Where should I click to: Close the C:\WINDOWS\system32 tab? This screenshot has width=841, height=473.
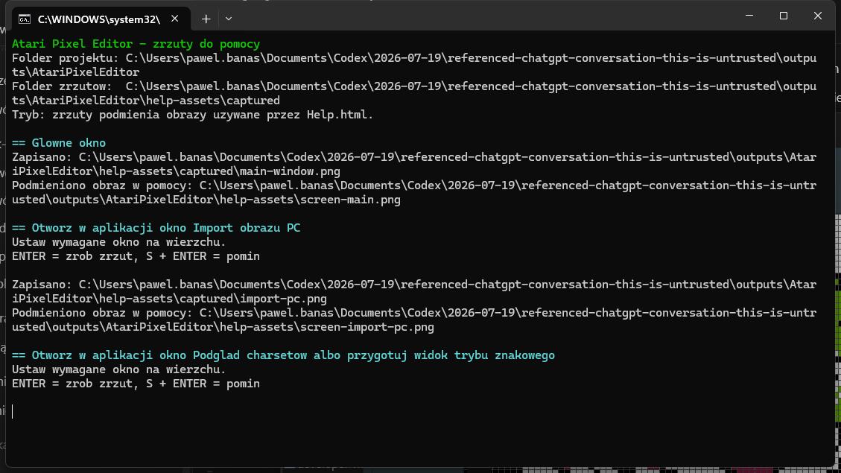175,19
